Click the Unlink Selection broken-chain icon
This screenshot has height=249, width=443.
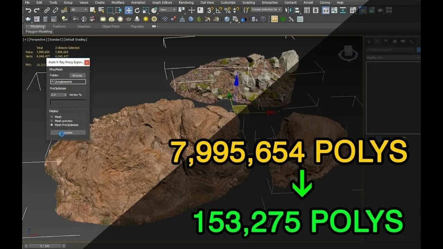click(x=55, y=10)
